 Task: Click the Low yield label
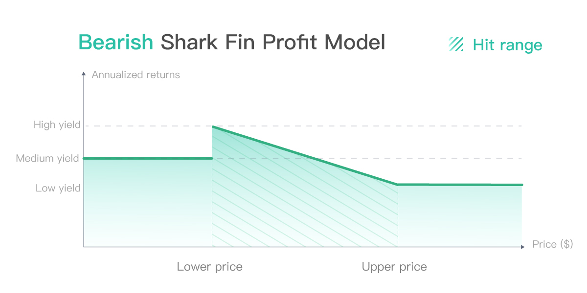click(x=58, y=188)
